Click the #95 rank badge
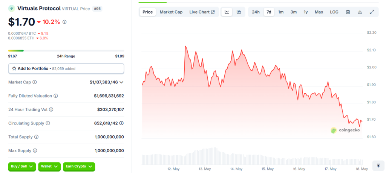Viewport: 386px width, 173px height. point(97,9)
